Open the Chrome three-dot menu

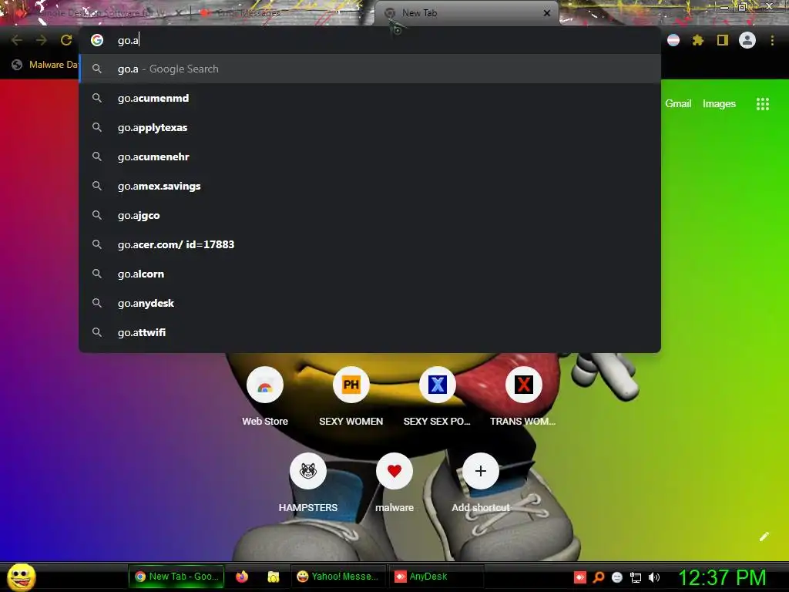coord(772,40)
